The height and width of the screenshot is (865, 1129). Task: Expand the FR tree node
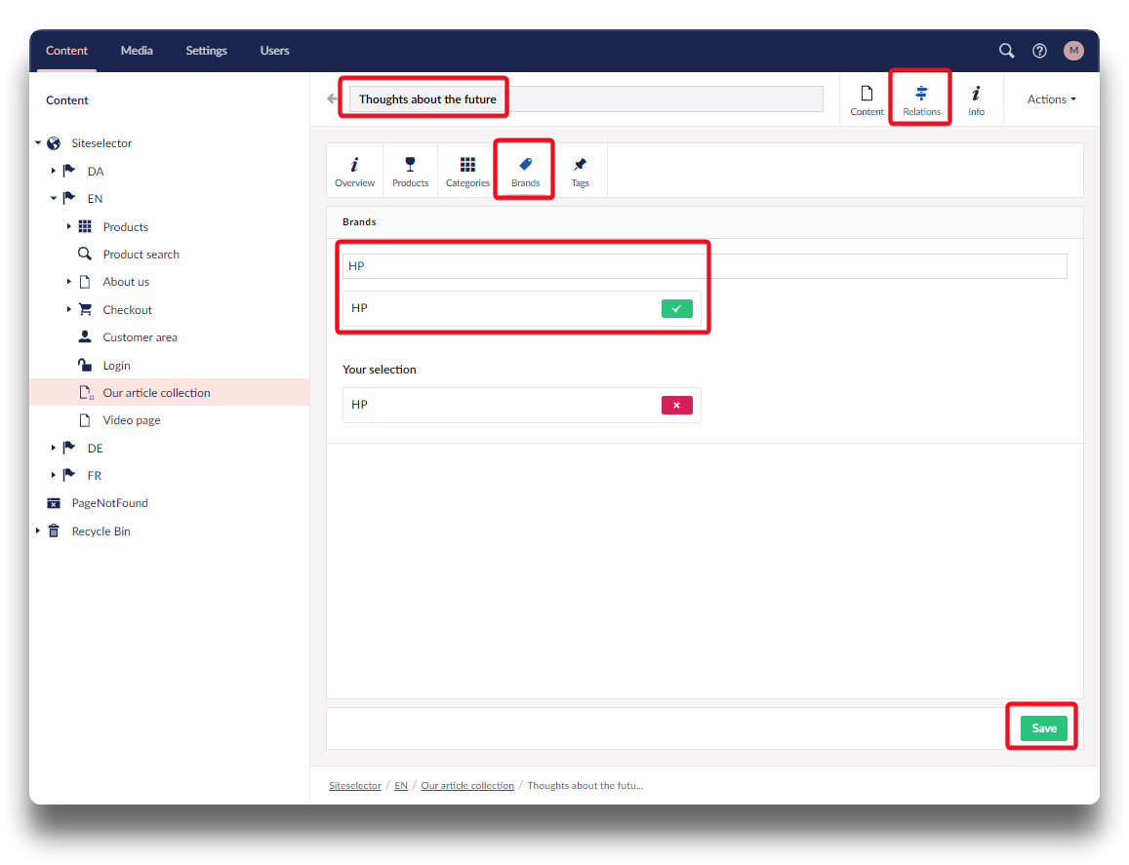click(54, 475)
